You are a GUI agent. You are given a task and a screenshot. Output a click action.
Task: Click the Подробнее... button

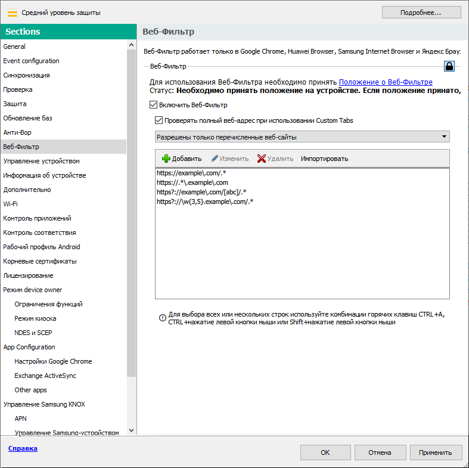[421, 13]
